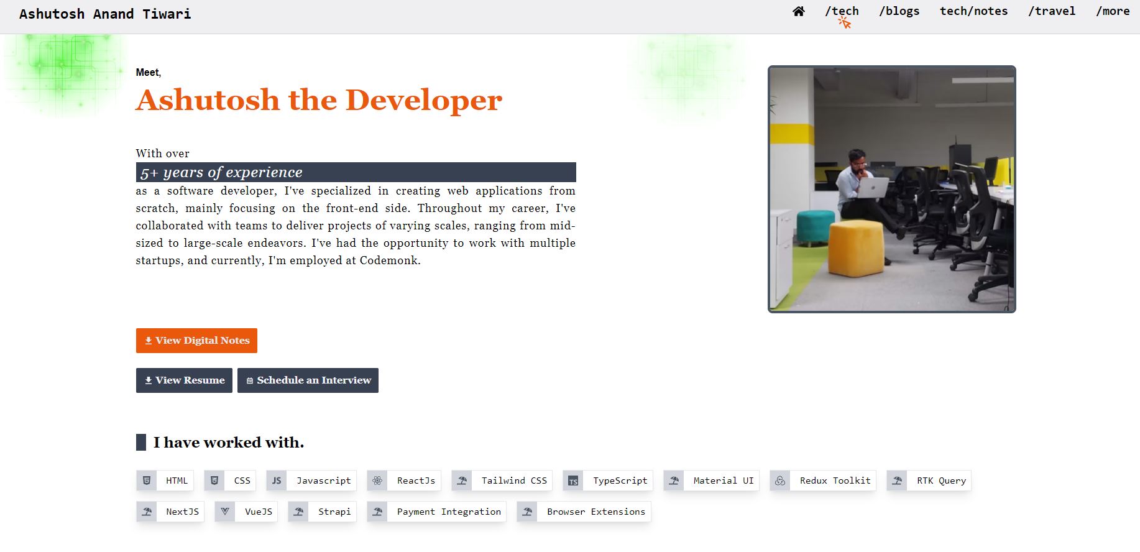Click the download icon on View Digital Notes
Viewport: 1140px width, 552px height.
click(x=149, y=341)
